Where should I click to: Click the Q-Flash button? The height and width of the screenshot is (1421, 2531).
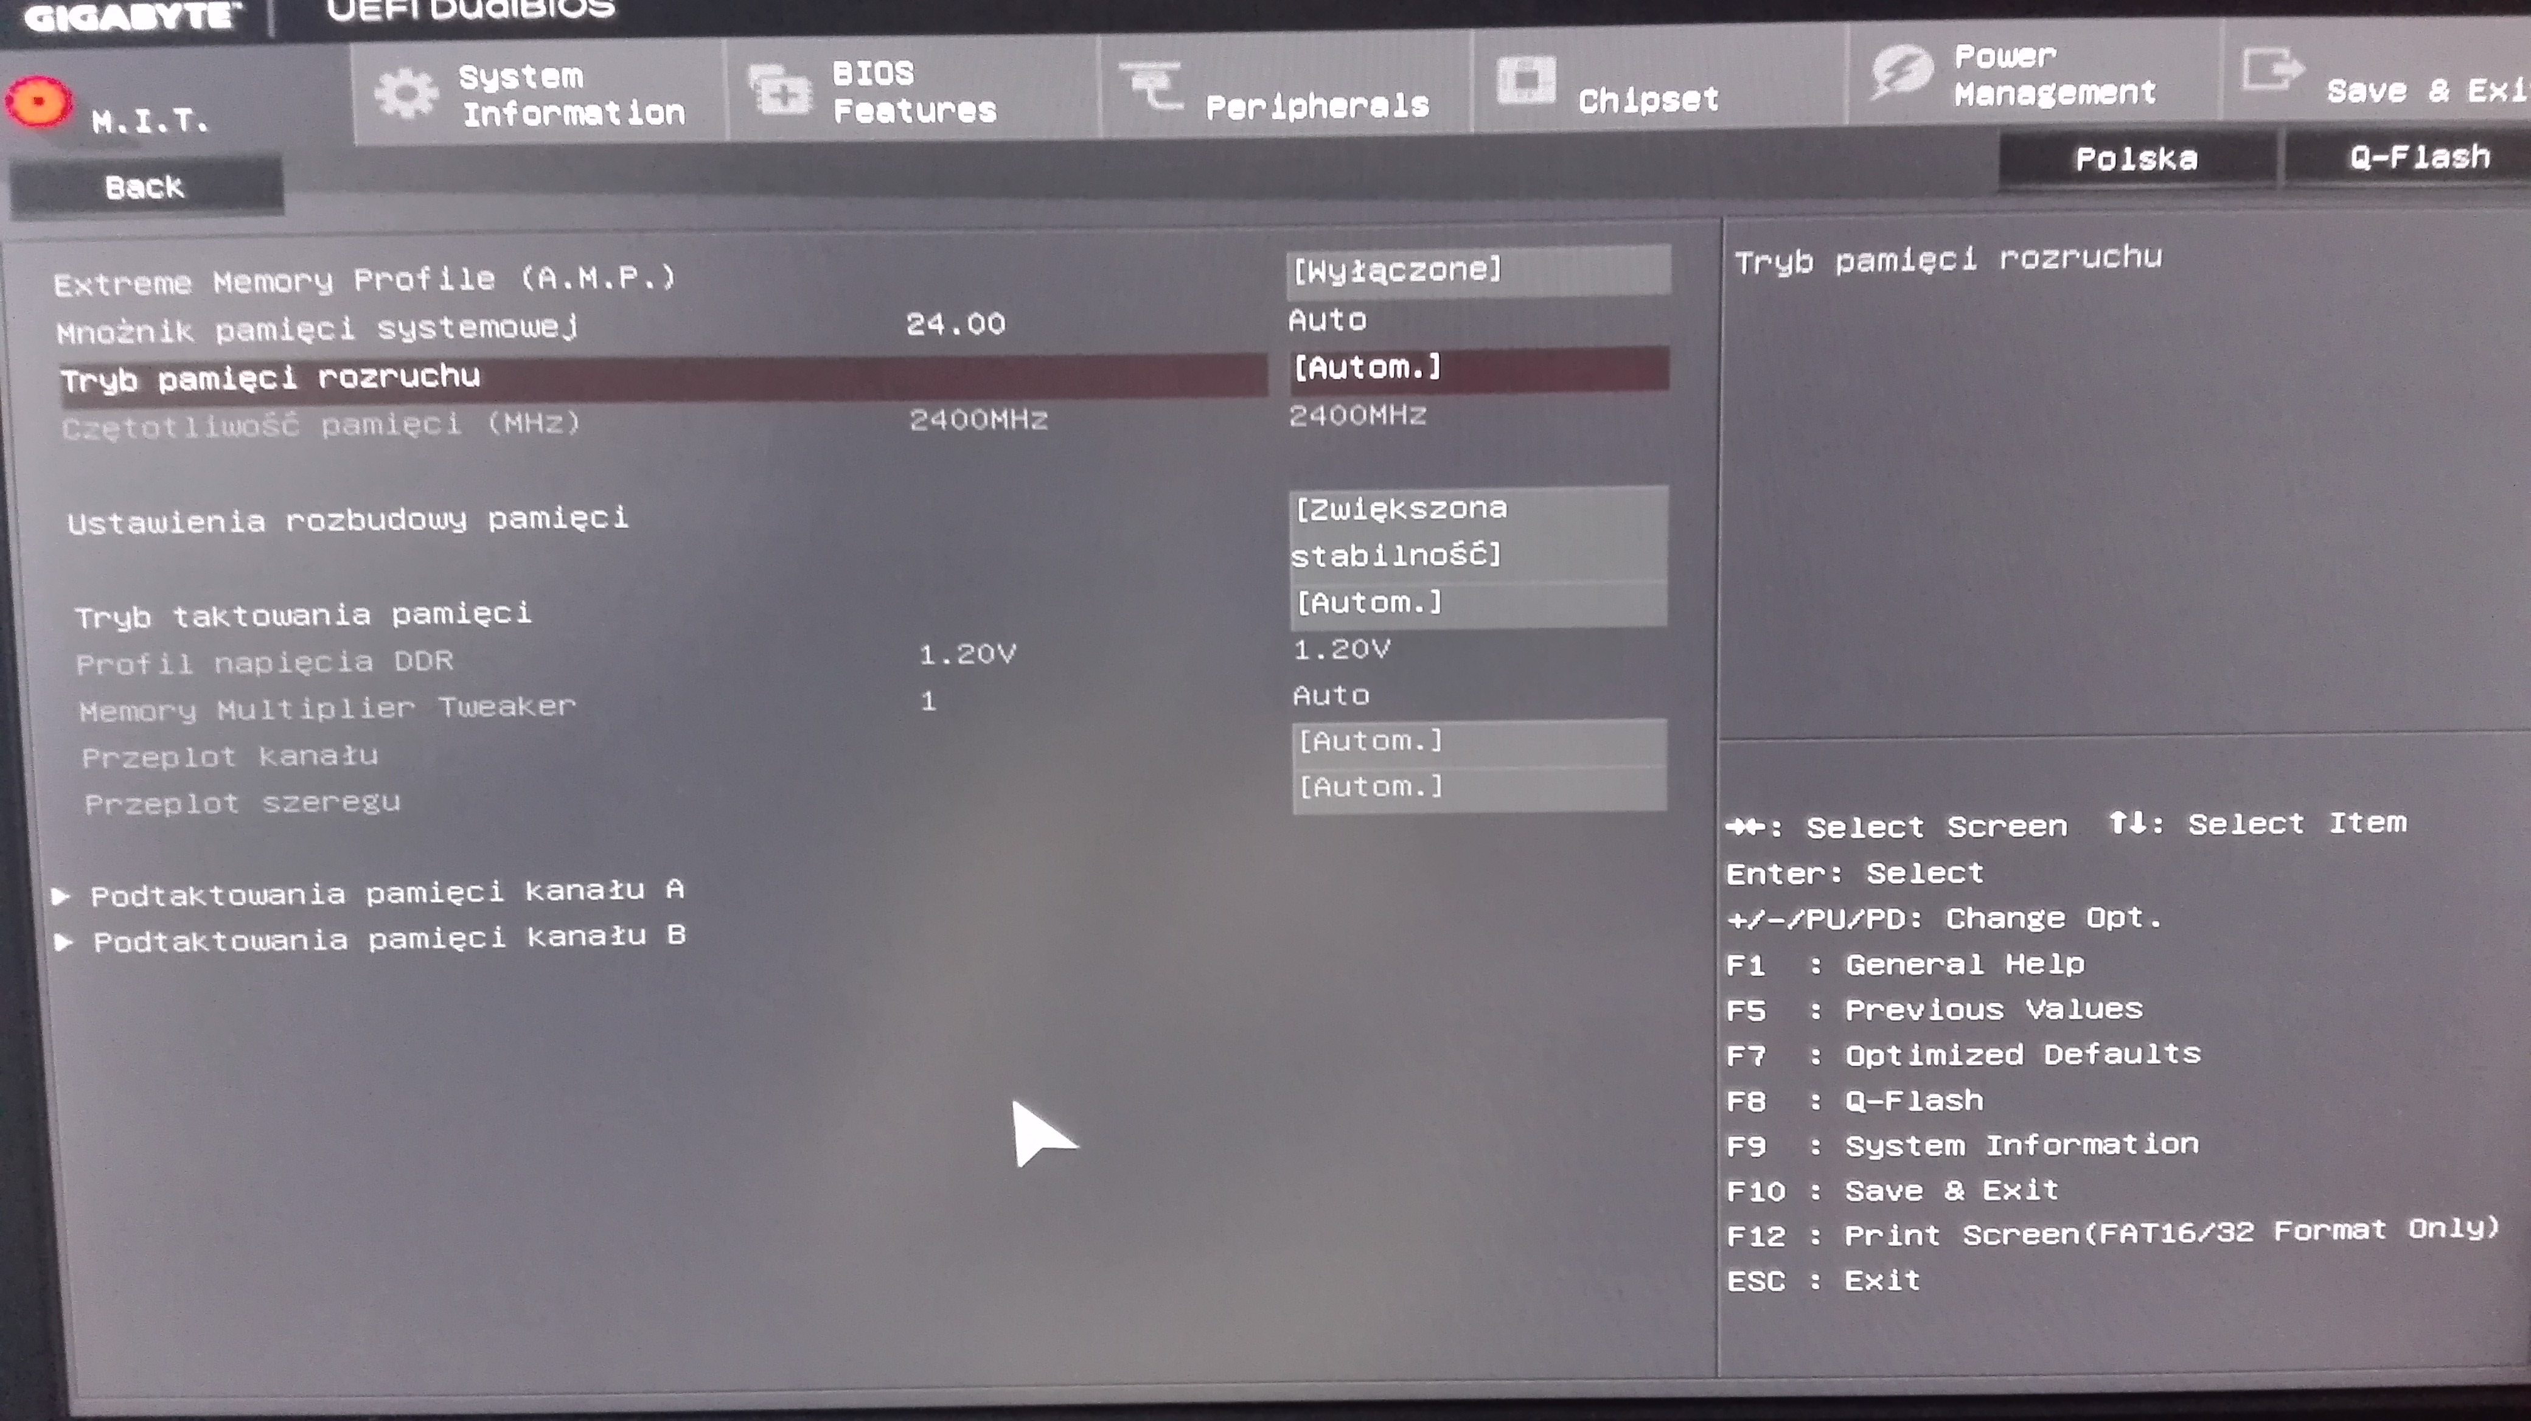[x=2418, y=157]
